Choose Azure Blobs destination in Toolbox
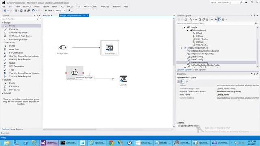The height and width of the screenshot is (146, 260). pyautogui.click(x=14, y=49)
